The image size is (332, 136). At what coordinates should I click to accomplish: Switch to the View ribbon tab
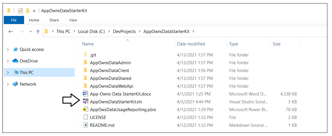[73, 20]
